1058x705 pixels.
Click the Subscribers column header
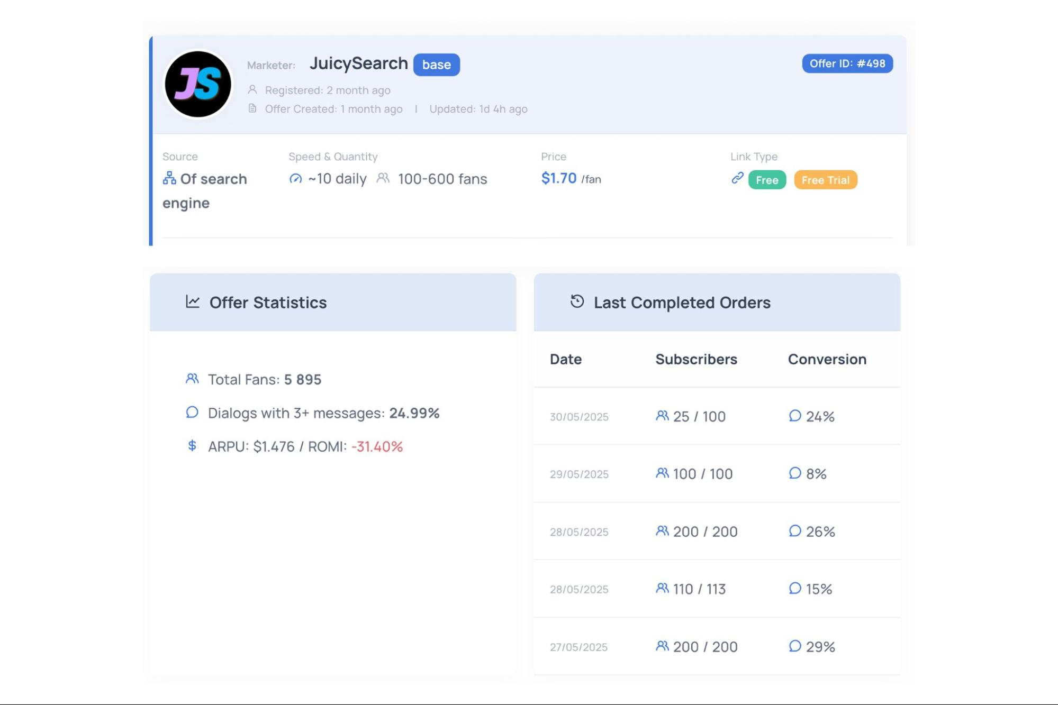point(696,359)
